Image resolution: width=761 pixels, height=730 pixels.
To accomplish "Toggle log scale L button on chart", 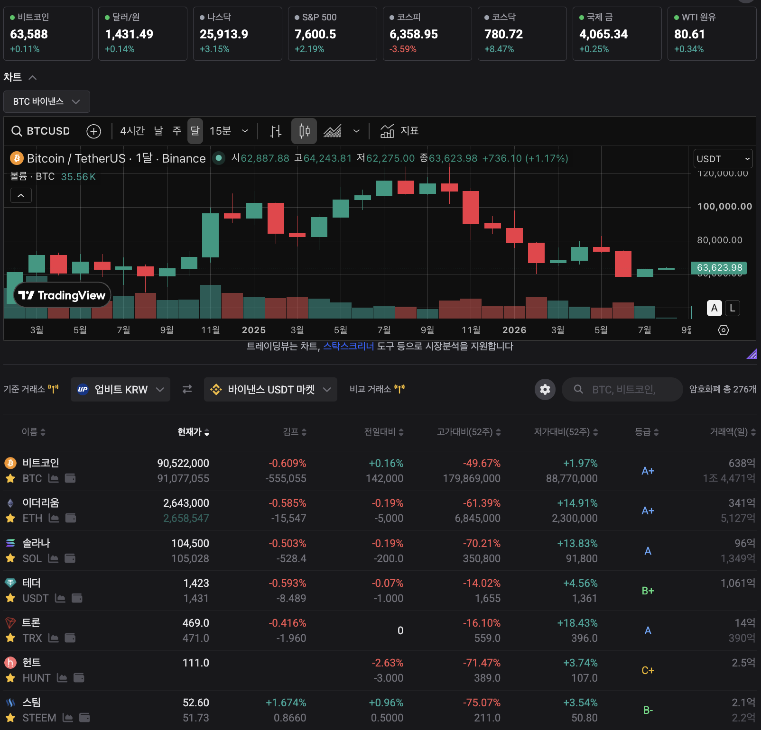I will coord(733,308).
